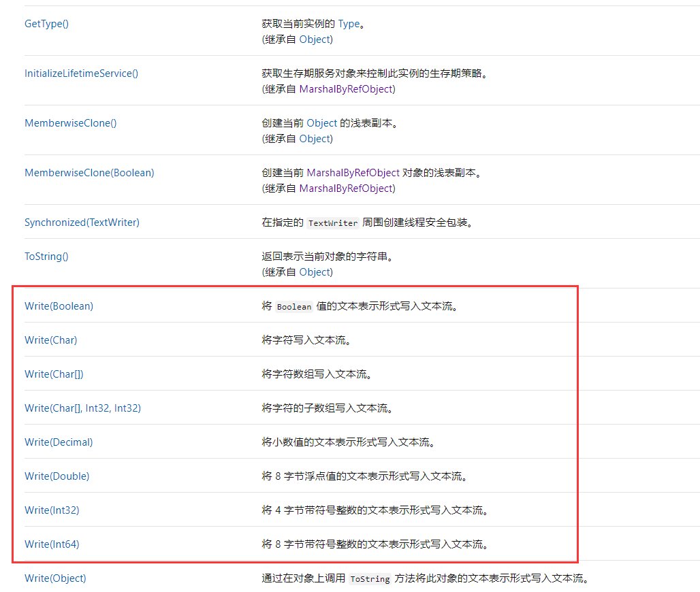Open the MarshalByRefObject link under InitializeLifetimeService
The height and width of the screenshot is (592, 700).
pyautogui.click(x=348, y=88)
